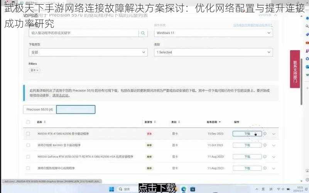This screenshot has height=193, width=309.
Task: Open the category dropdown showing 1 Selected
Action: [x=213, y=52]
